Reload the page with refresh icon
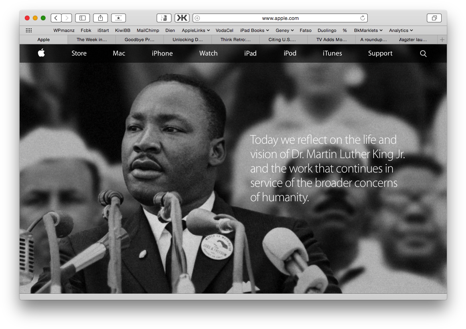 click(x=362, y=18)
